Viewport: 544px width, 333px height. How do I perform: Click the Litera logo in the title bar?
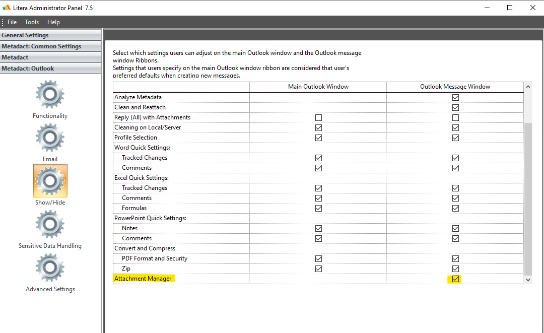(x=7, y=7)
